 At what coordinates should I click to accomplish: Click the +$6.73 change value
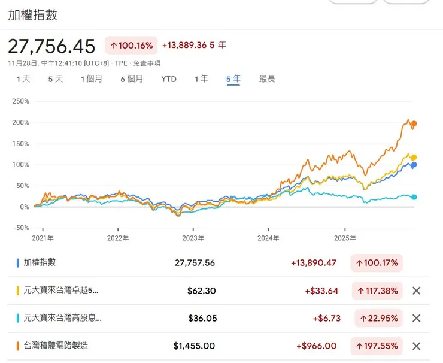point(327,318)
